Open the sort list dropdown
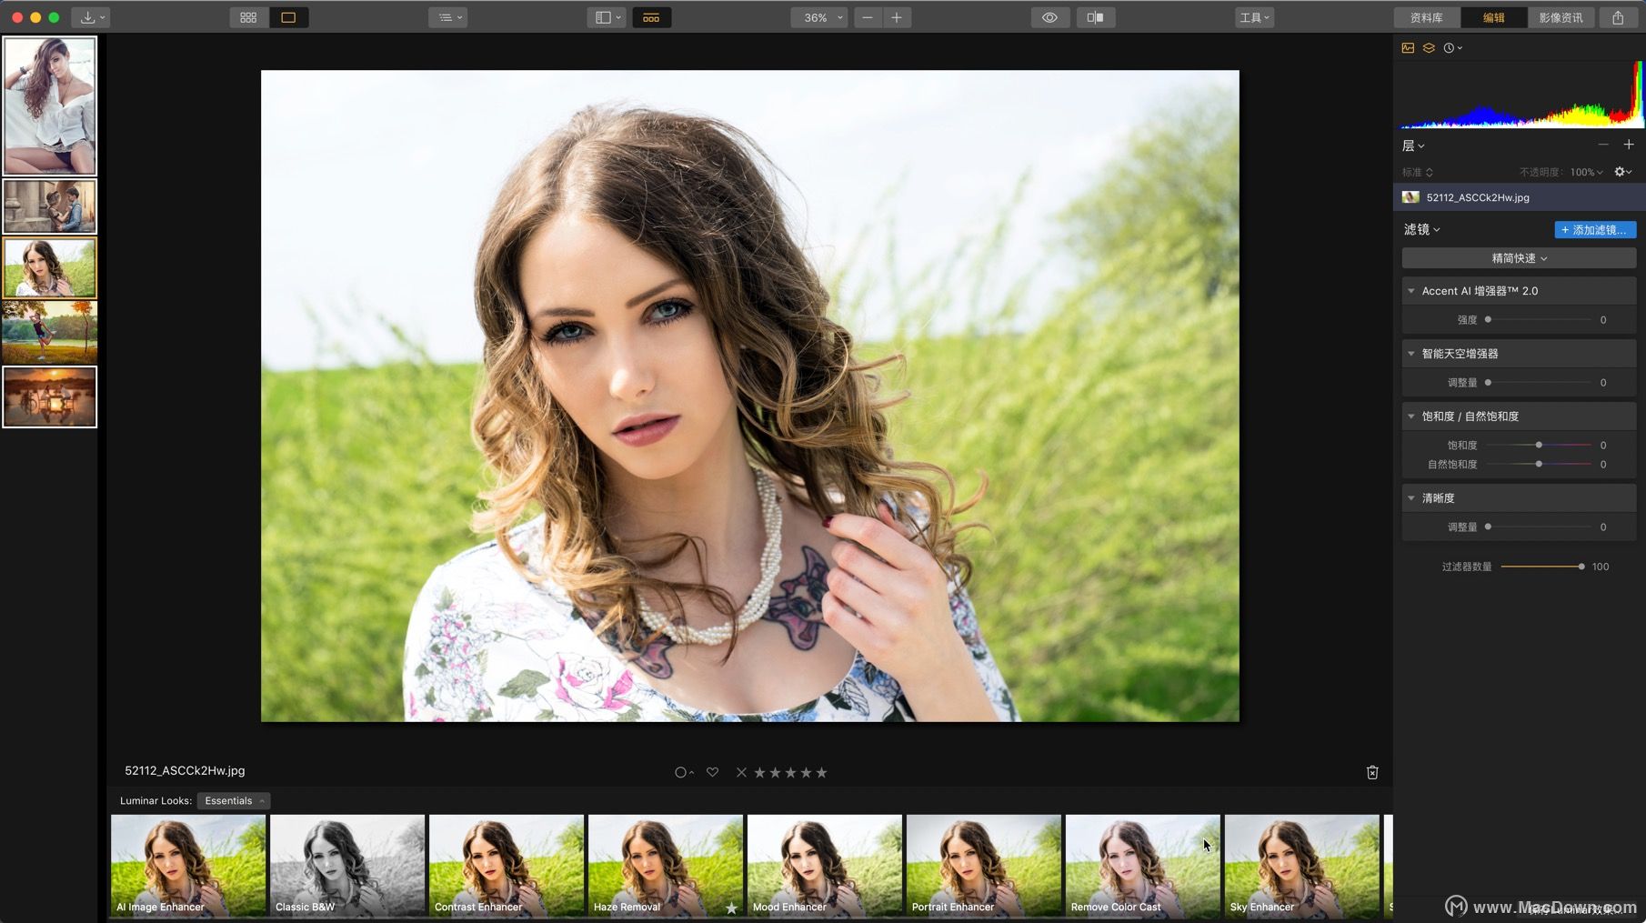 [448, 17]
